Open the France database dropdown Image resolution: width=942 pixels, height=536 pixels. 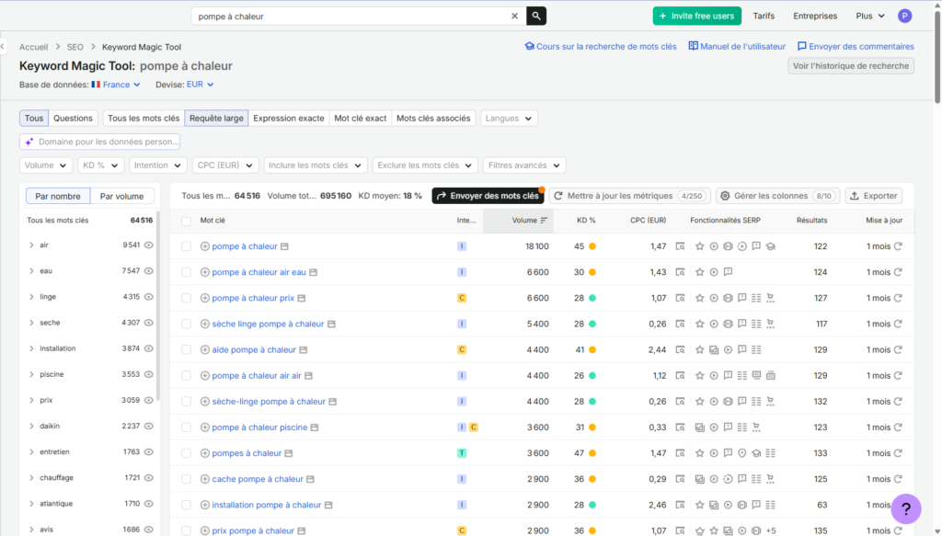click(117, 85)
